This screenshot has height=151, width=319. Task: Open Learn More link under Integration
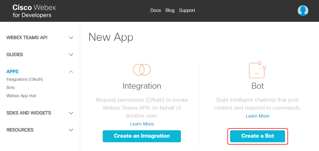click(x=142, y=124)
